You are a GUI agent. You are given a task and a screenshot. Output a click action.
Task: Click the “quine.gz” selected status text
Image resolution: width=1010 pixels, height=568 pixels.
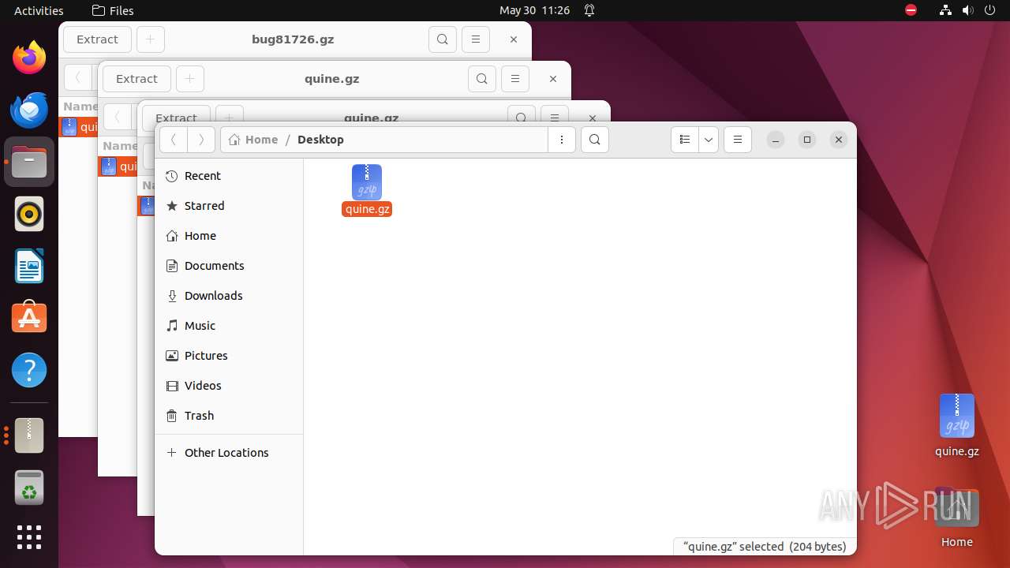pyautogui.click(x=765, y=546)
